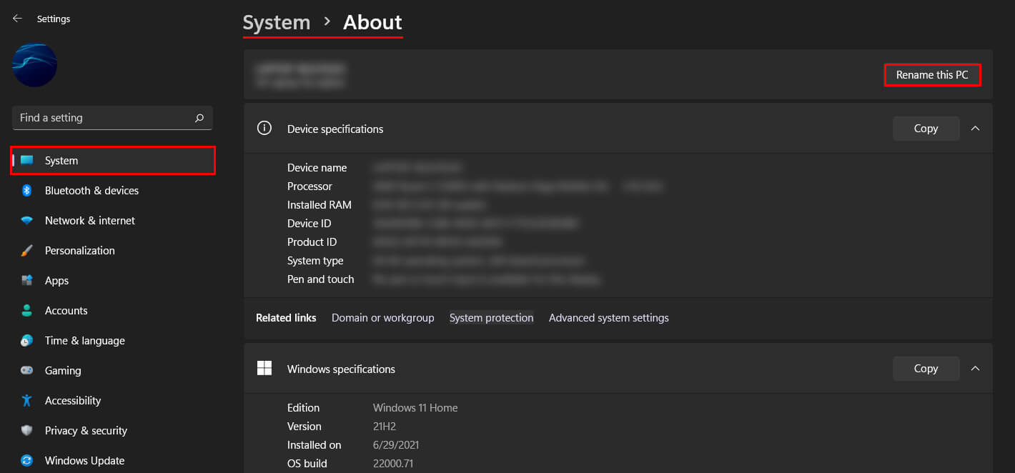Open Network & internet settings
Screen dimensions: 1015x473
pos(113,221)
